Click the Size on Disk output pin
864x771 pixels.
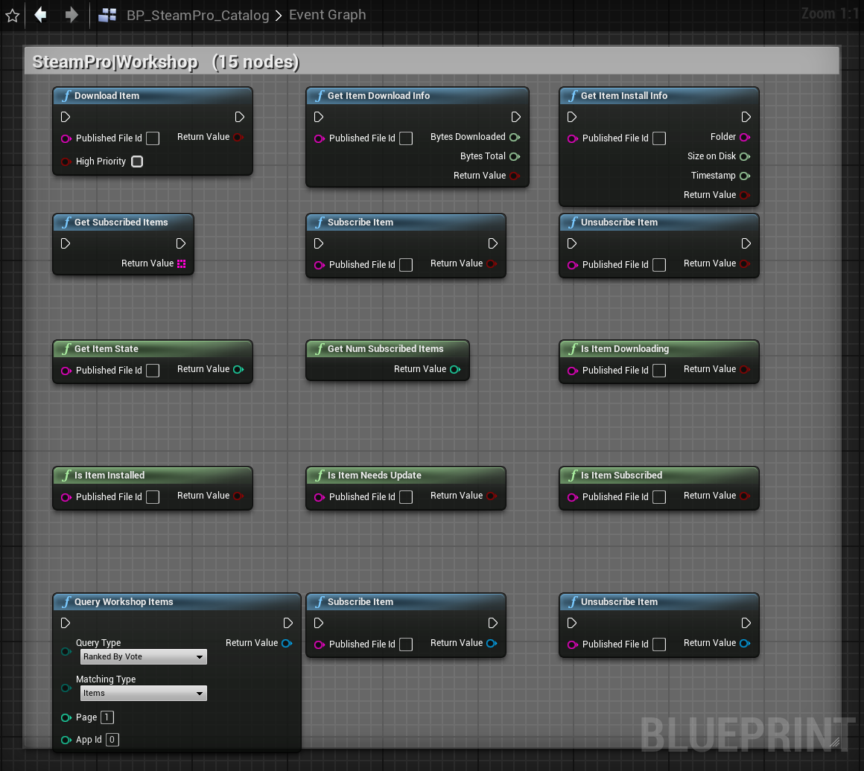745,156
